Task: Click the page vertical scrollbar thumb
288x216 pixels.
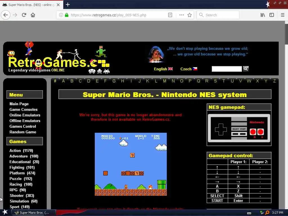Action: 286,34
